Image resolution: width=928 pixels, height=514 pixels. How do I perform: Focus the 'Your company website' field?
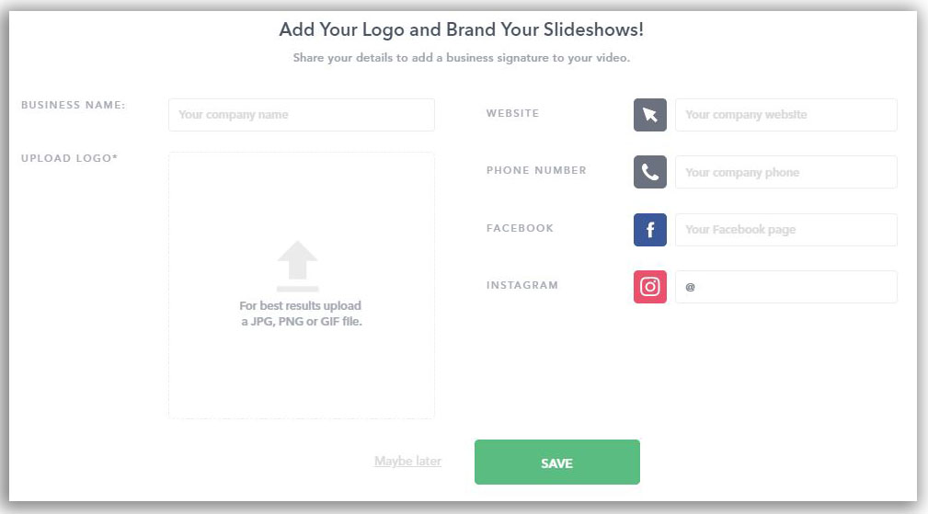tap(785, 115)
